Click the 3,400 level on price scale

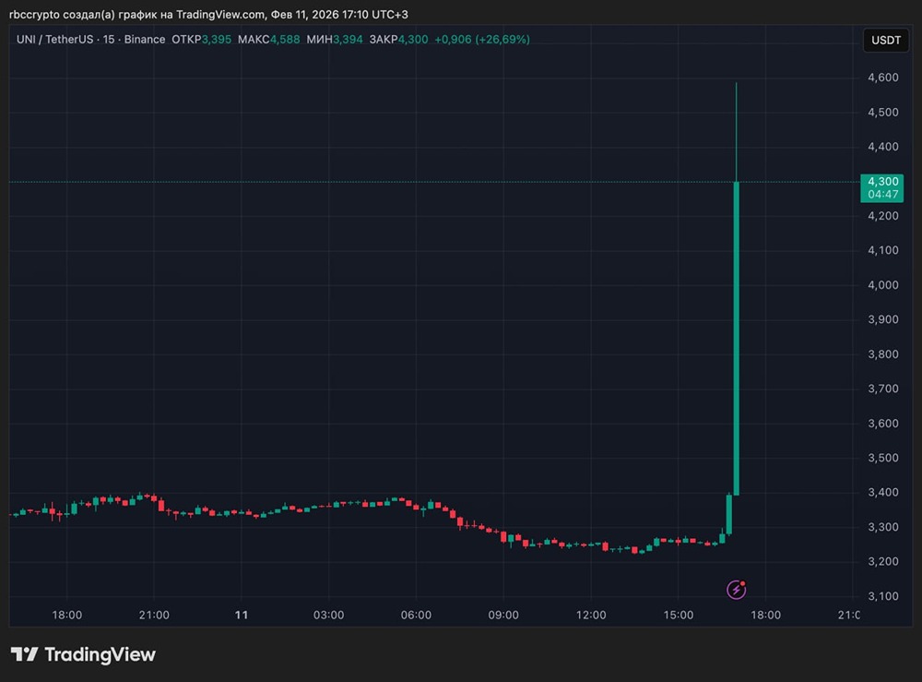882,493
